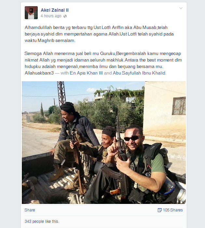Open Akel Zainal II's profile picture
The image size is (205, 228).
coord(31,13)
